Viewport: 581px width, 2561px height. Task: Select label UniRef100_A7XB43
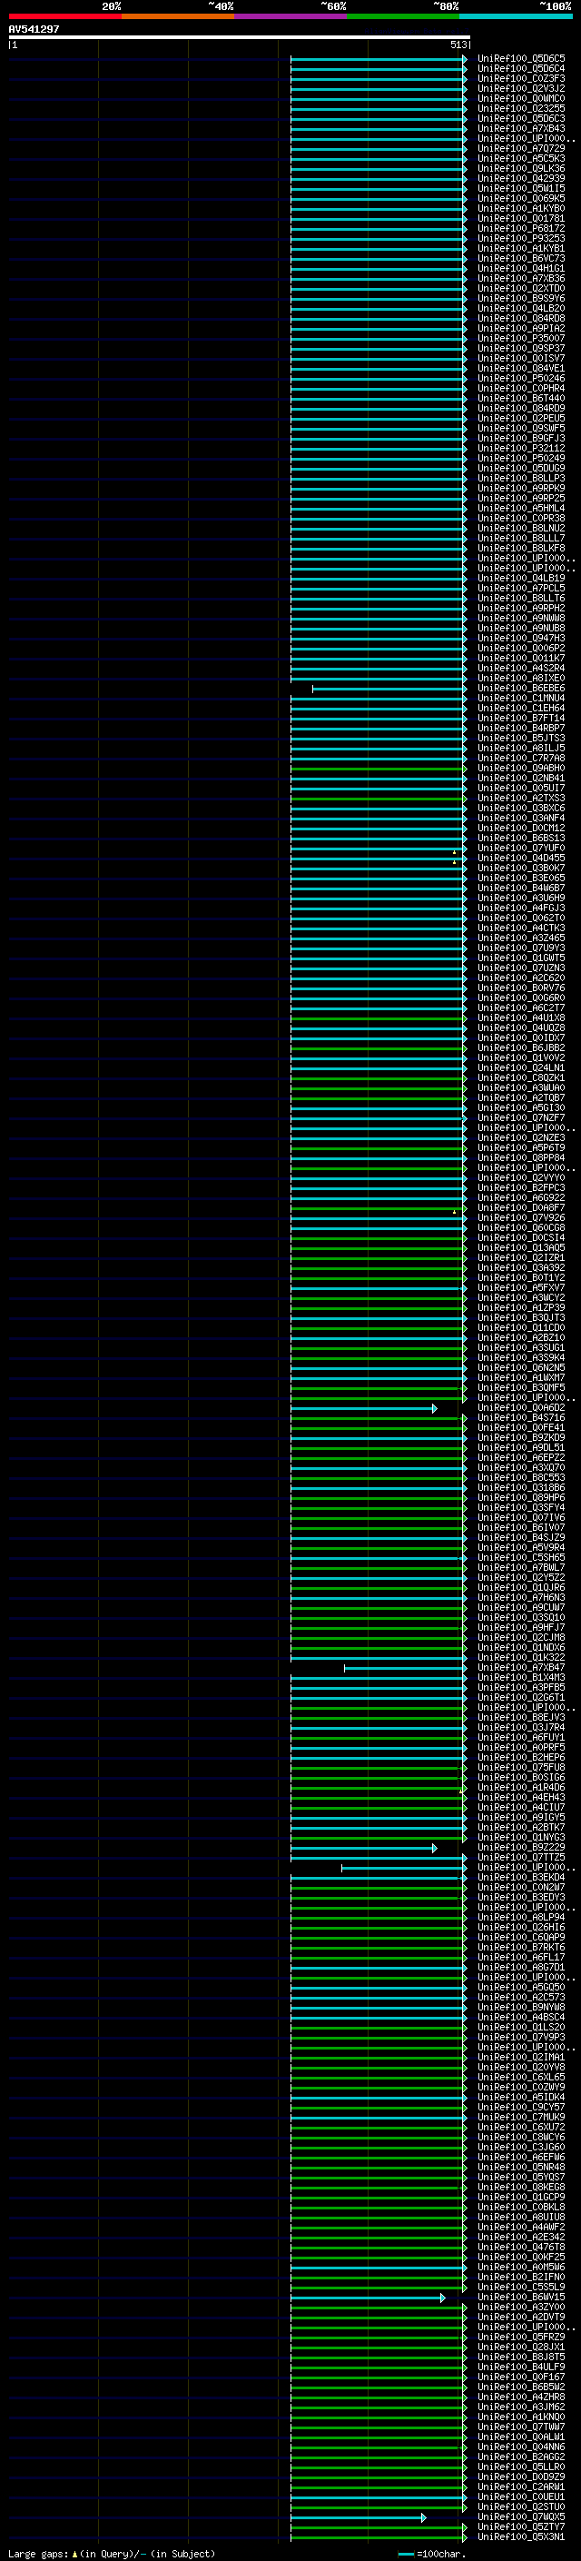(x=520, y=128)
